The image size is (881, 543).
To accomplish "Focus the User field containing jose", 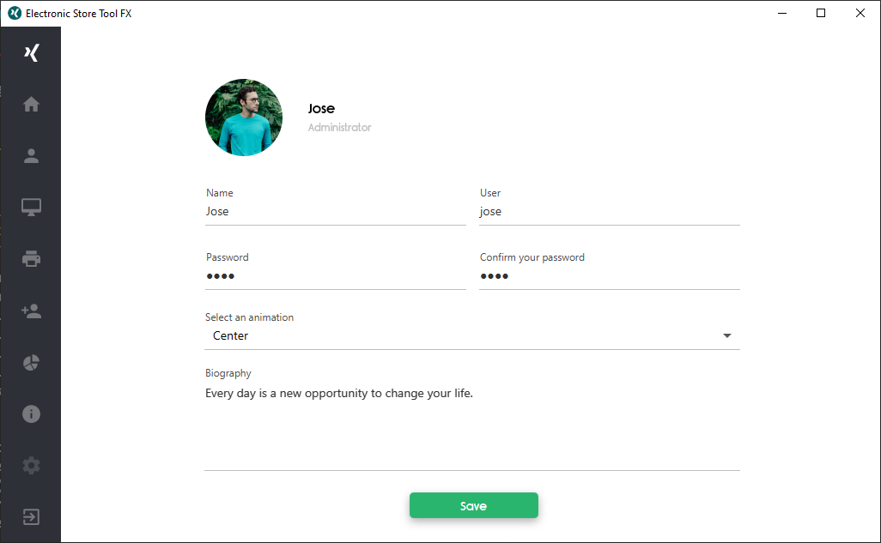I will pyautogui.click(x=609, y=212).
